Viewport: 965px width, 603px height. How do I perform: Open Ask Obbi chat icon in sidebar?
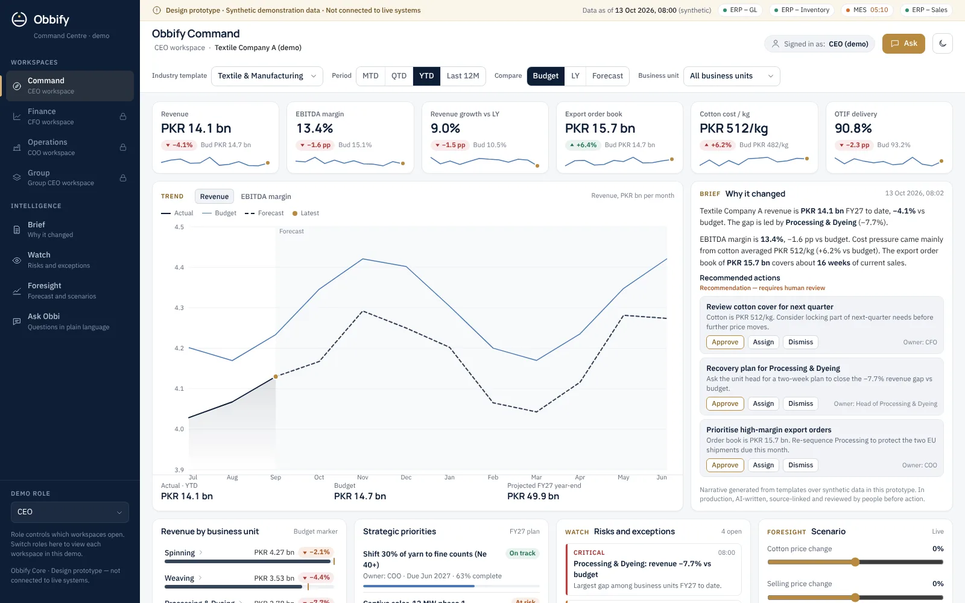17,321
